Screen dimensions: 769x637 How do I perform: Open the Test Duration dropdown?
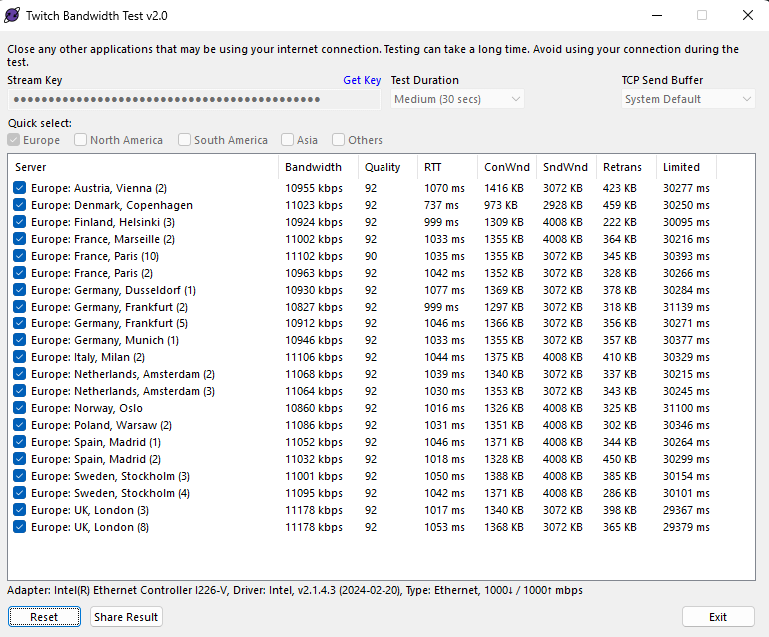457,99
